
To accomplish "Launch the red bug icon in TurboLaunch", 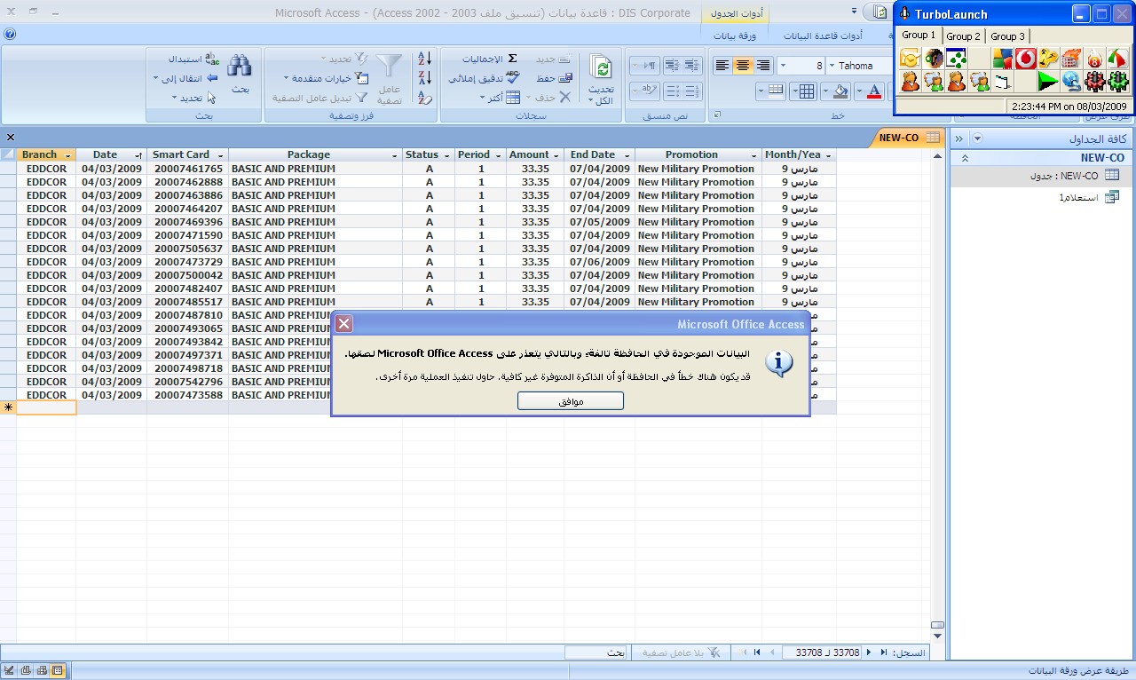I will (x=1095, y=81).
